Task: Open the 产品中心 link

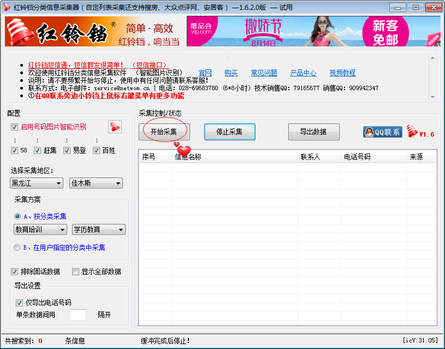Action: [304, 73]
